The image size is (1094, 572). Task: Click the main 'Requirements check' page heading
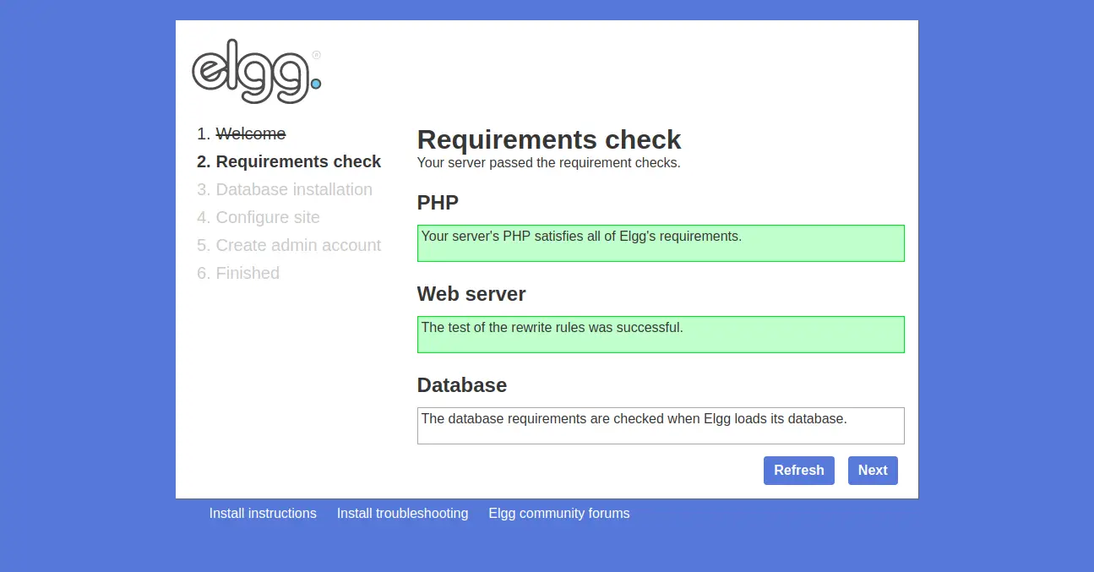[549, 139]
